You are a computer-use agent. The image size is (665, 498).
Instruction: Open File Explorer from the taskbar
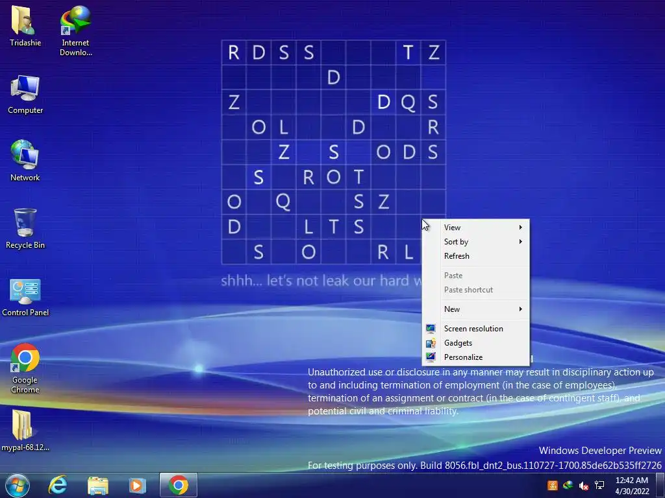pyautogui.click(x=98, y=485)
